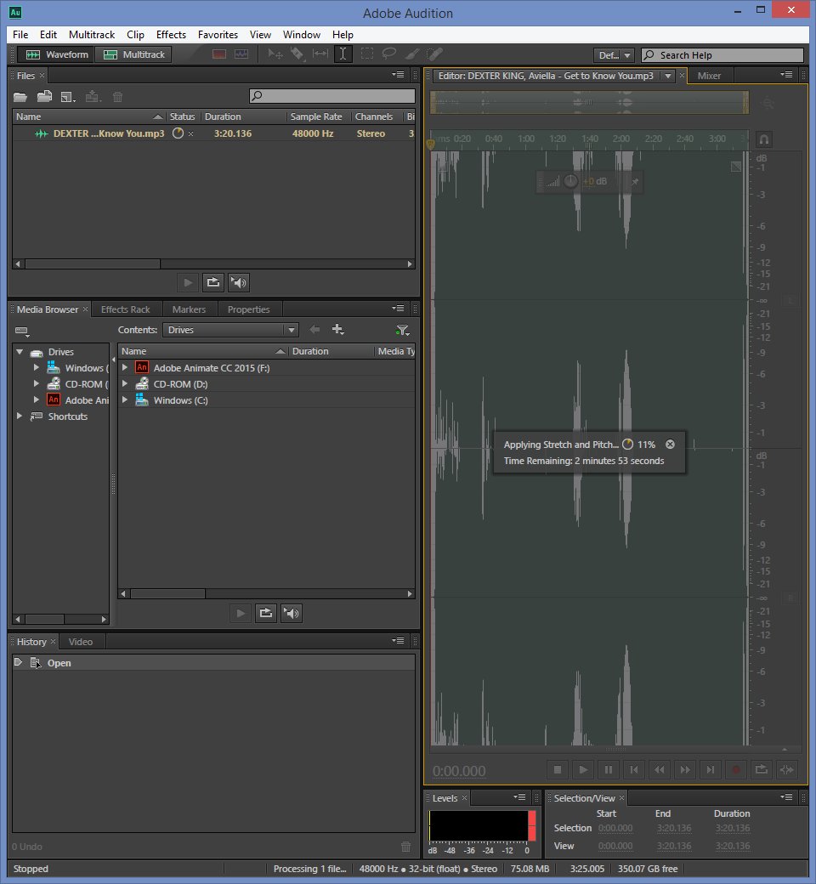Switch to Multitrack editor view
The width and height of the screenshot is (816, 884).
tap(133, 54)
